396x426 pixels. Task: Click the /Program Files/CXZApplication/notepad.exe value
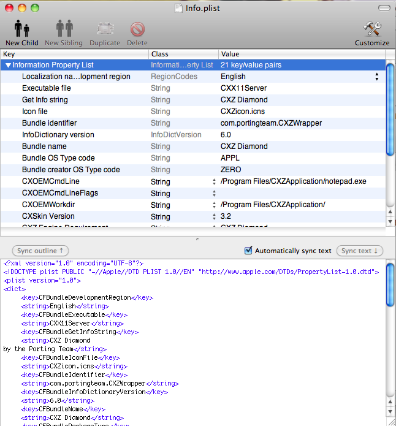click(294, 181)
